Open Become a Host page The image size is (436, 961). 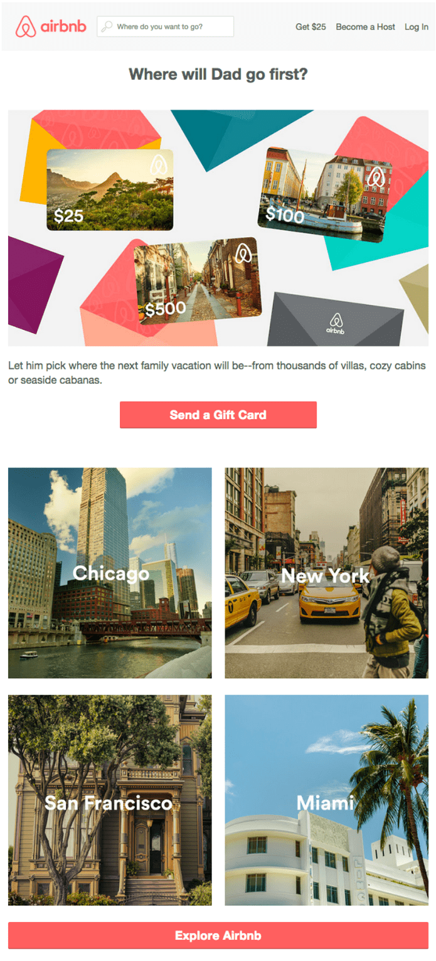pos(365,27)
